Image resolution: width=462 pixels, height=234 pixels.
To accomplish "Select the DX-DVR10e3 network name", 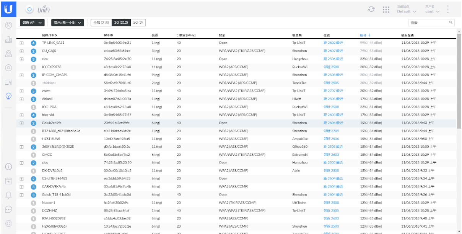I will (x=52, y=171).
